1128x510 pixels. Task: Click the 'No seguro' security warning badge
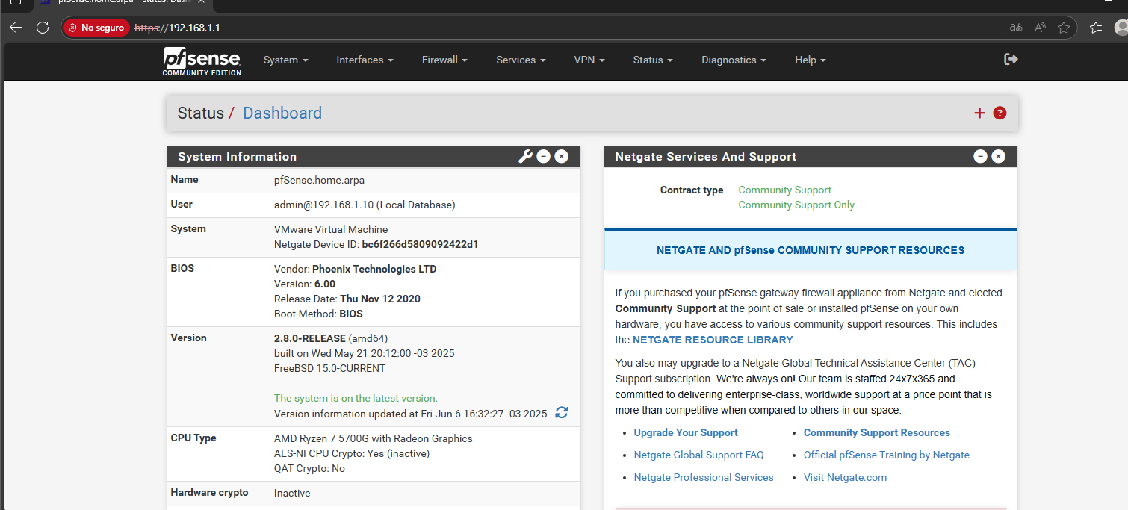click(96, 28)
